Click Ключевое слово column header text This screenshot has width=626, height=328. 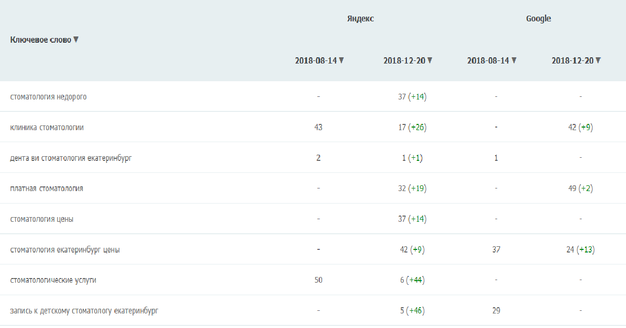(41, 40)
